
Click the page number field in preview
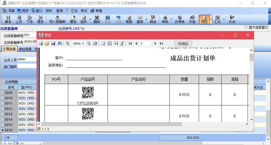tap(145, 43)
